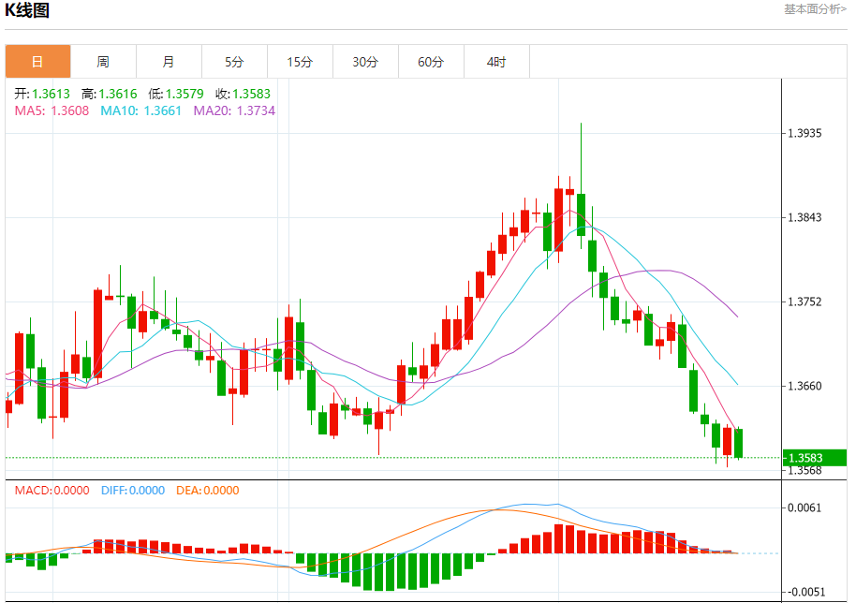The width and height of the screenshot is (856, 603).
Task: Click the 1.3660 price axis label
Action: coord(804,386)
